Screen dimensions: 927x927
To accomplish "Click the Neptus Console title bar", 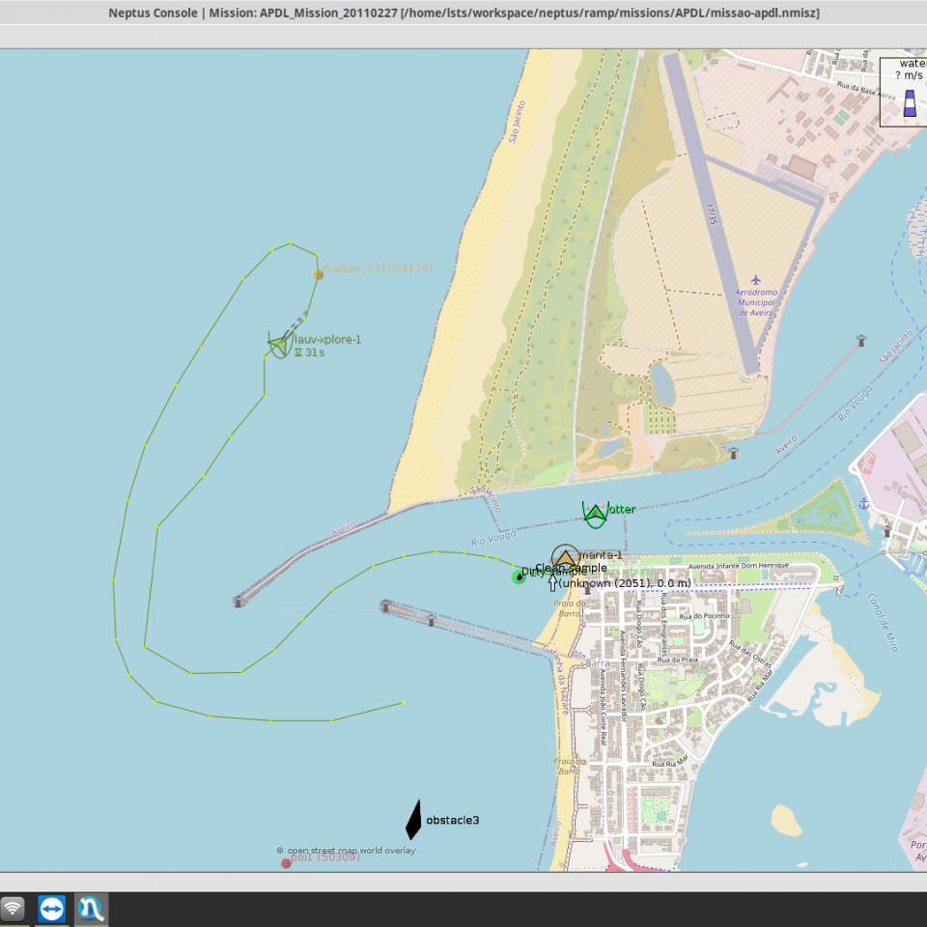I will click(x=463, y=13).
